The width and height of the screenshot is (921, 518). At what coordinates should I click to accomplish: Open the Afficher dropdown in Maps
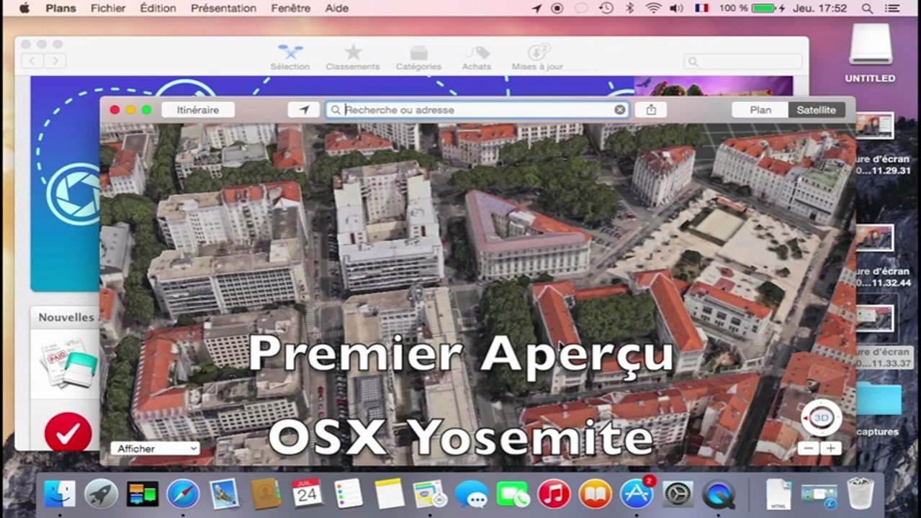coord(155,448)
